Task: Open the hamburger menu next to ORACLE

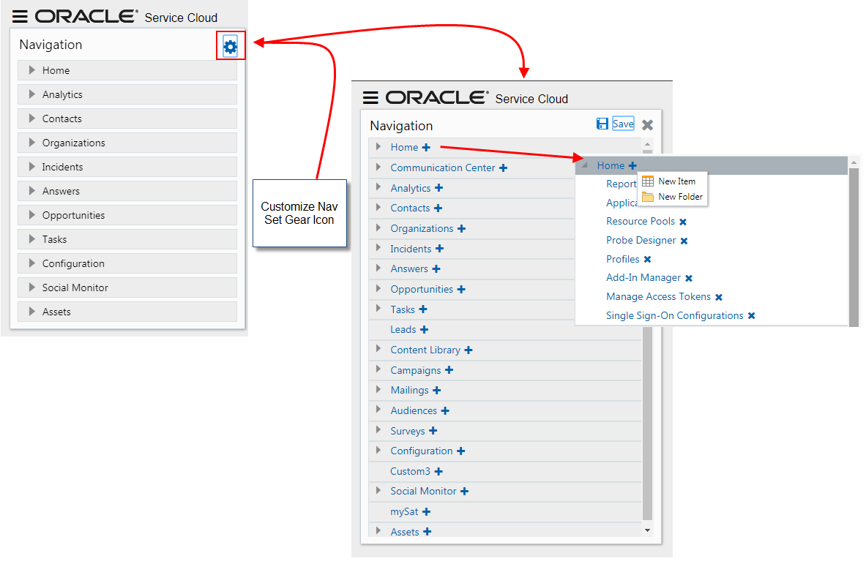Action: point(20,16)
